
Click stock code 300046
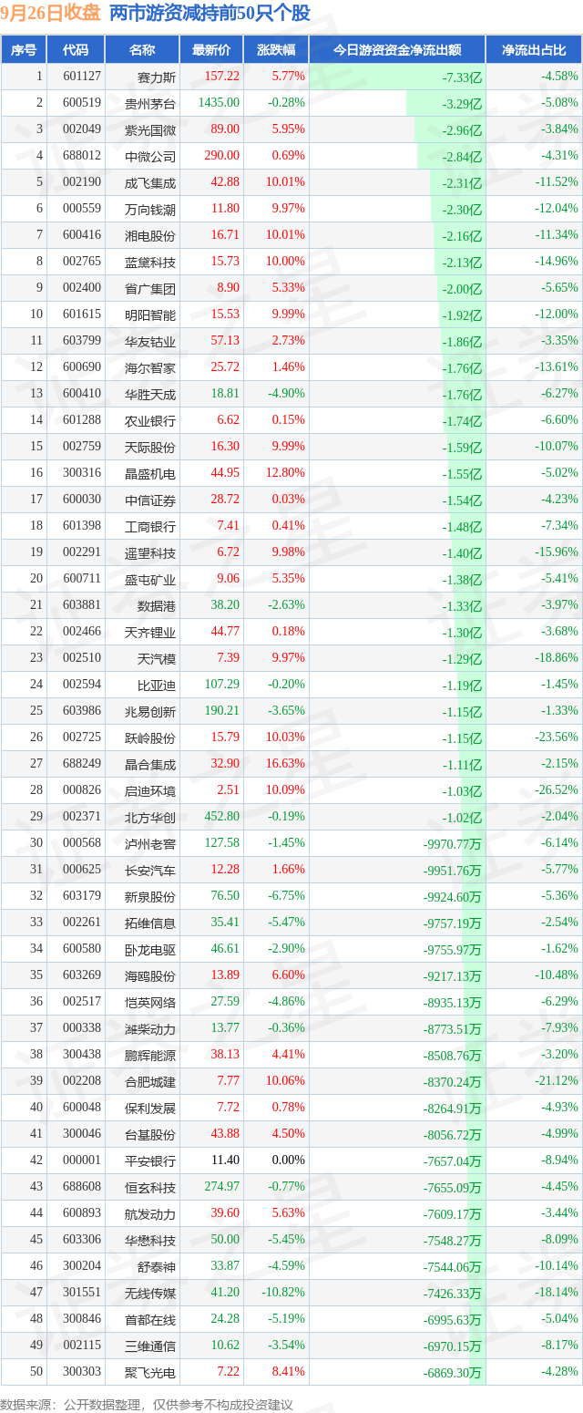[81, 1134]
